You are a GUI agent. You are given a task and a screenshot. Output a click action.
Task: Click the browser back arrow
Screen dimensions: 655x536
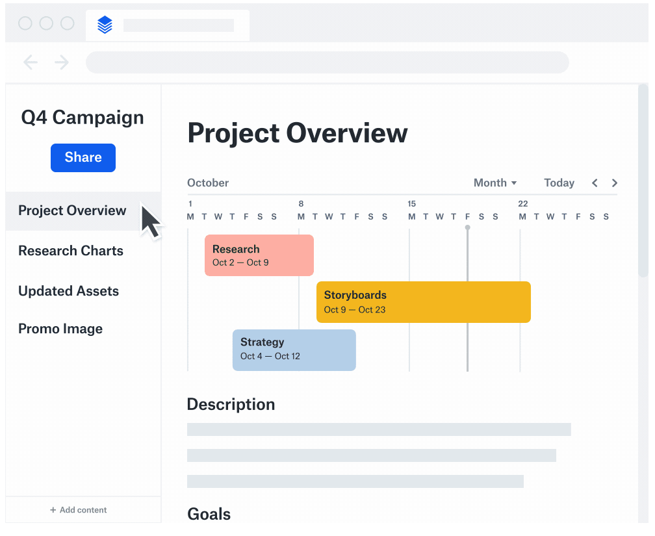click(x=30, y=62)
